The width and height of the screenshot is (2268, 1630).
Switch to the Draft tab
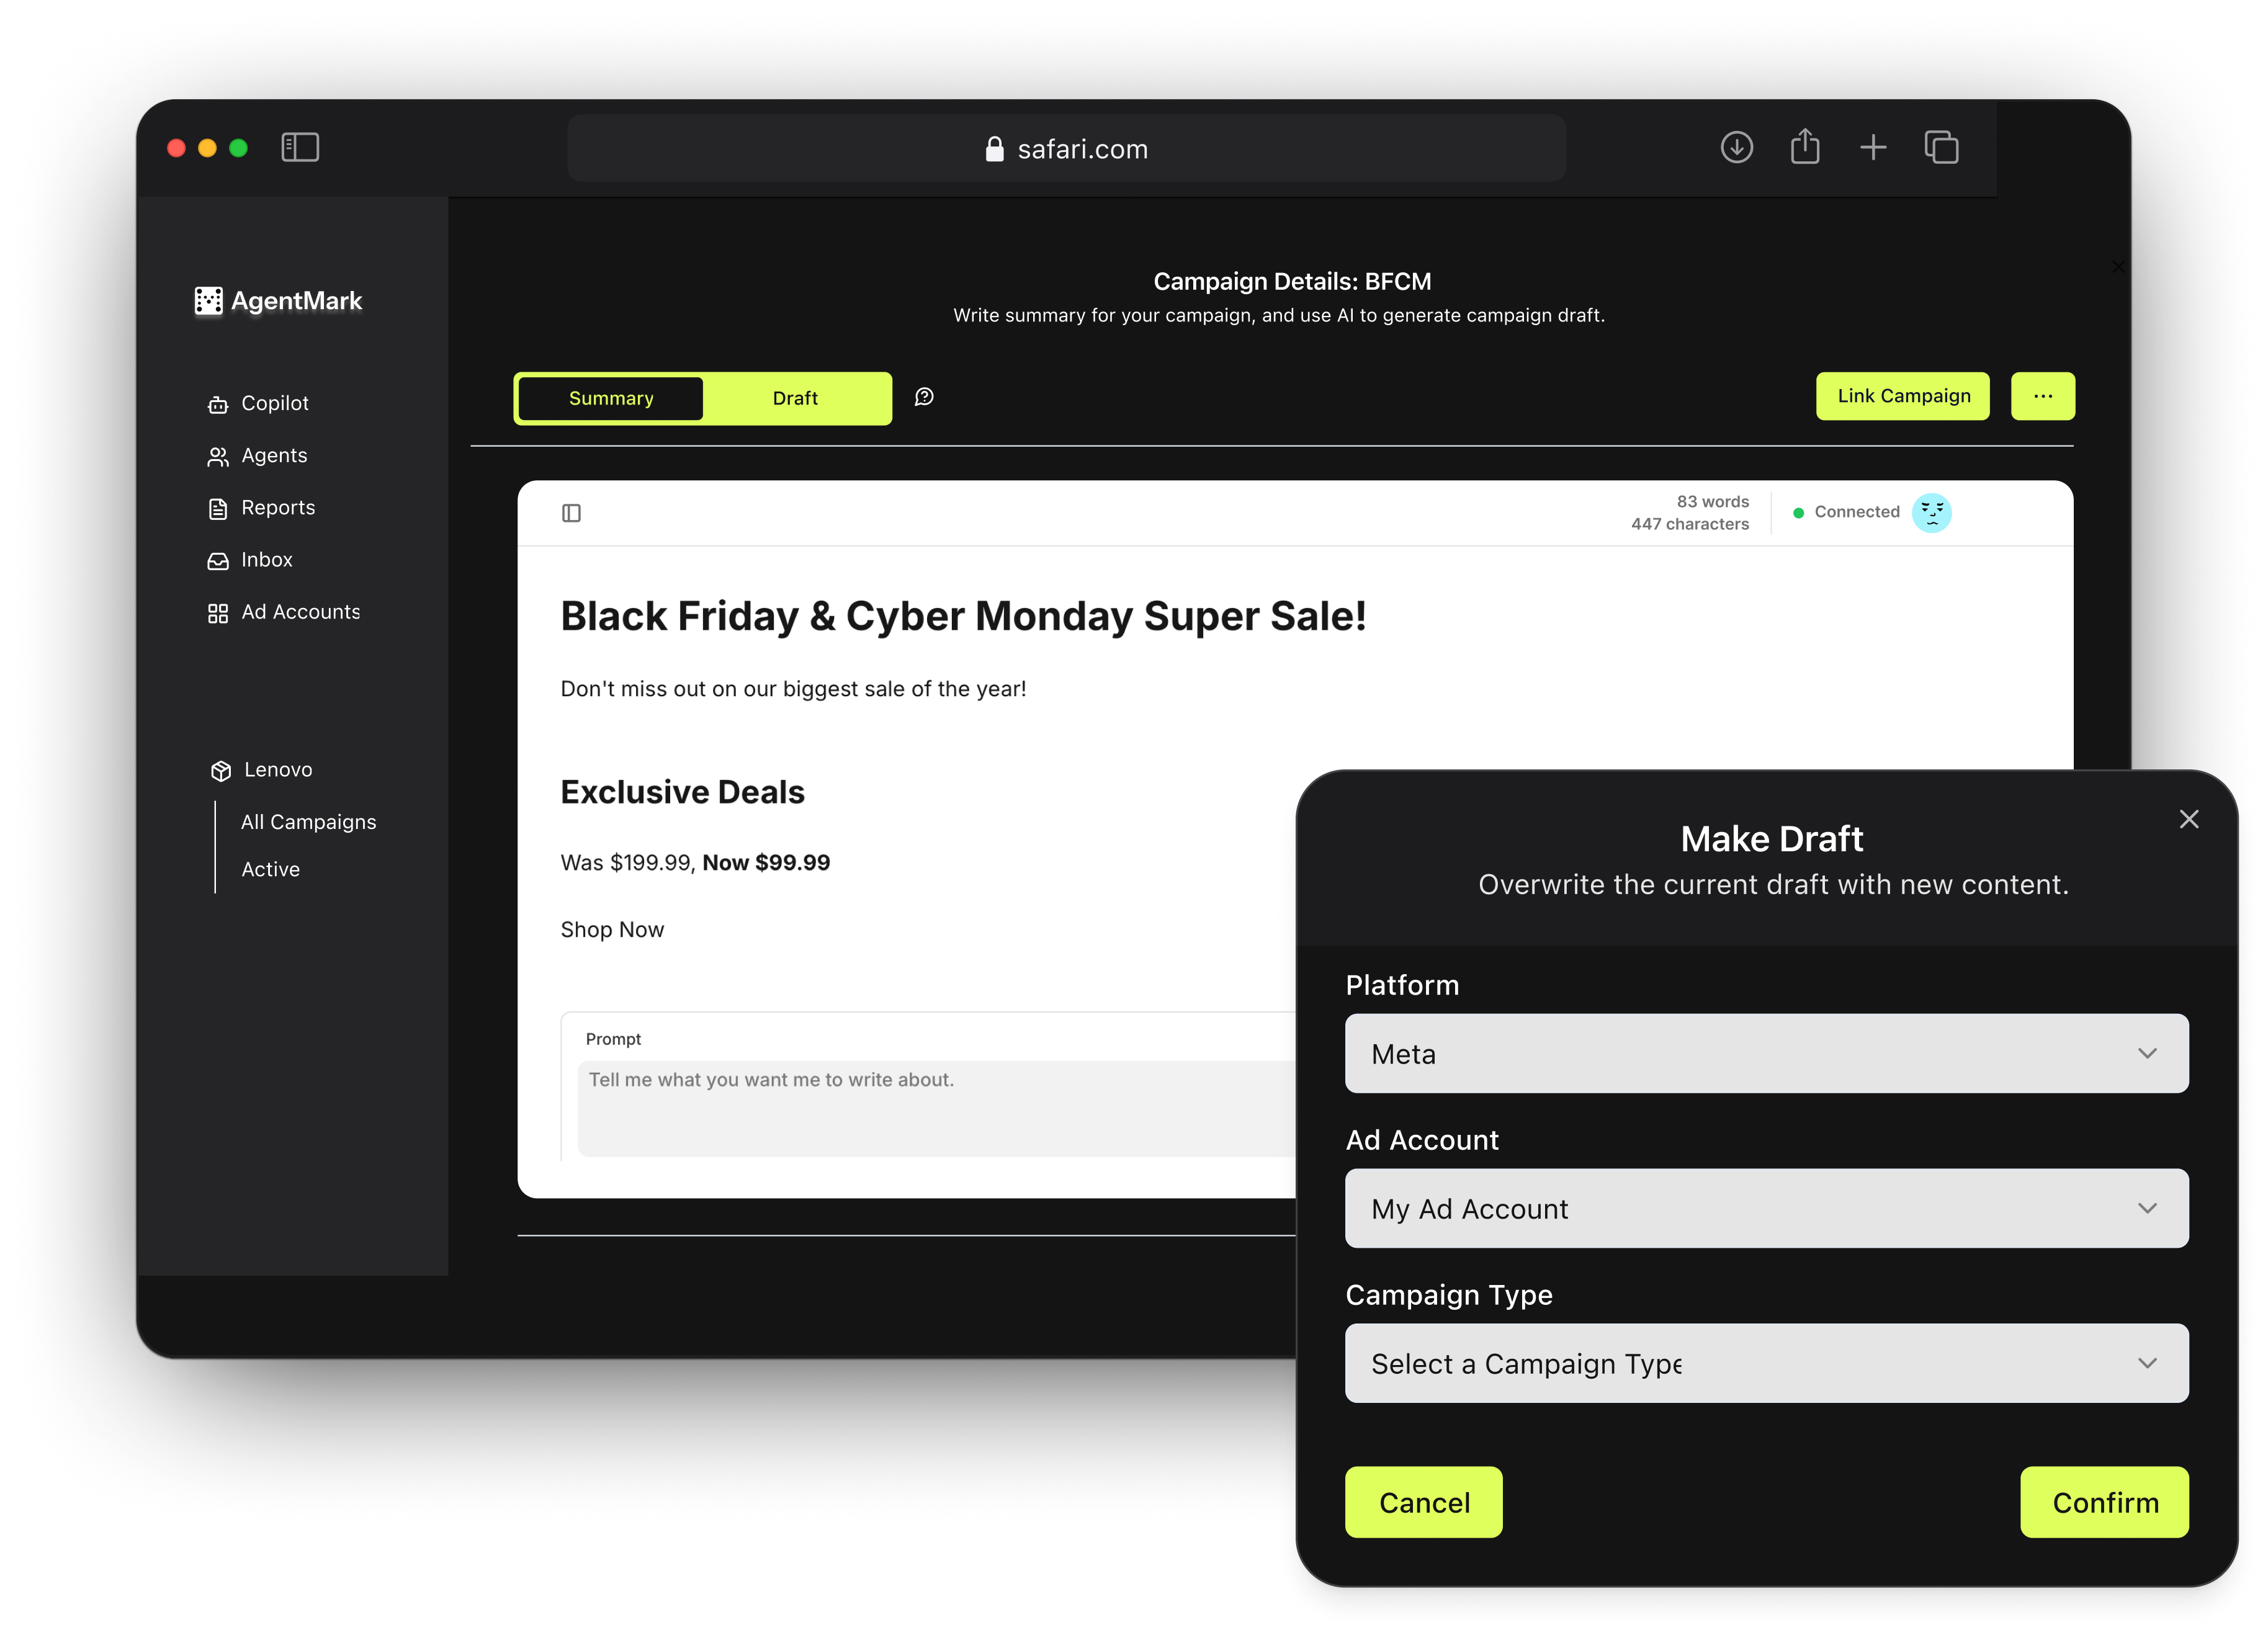pyautogui.click(x=795, y=398)
